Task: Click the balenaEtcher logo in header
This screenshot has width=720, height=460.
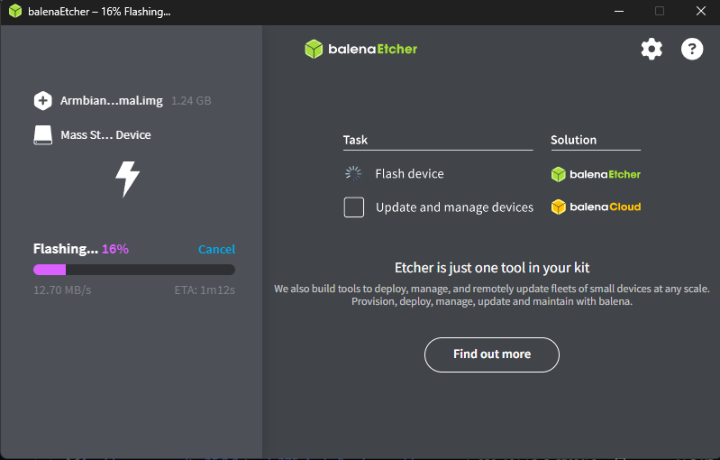Action: click(x=361, y=49)
